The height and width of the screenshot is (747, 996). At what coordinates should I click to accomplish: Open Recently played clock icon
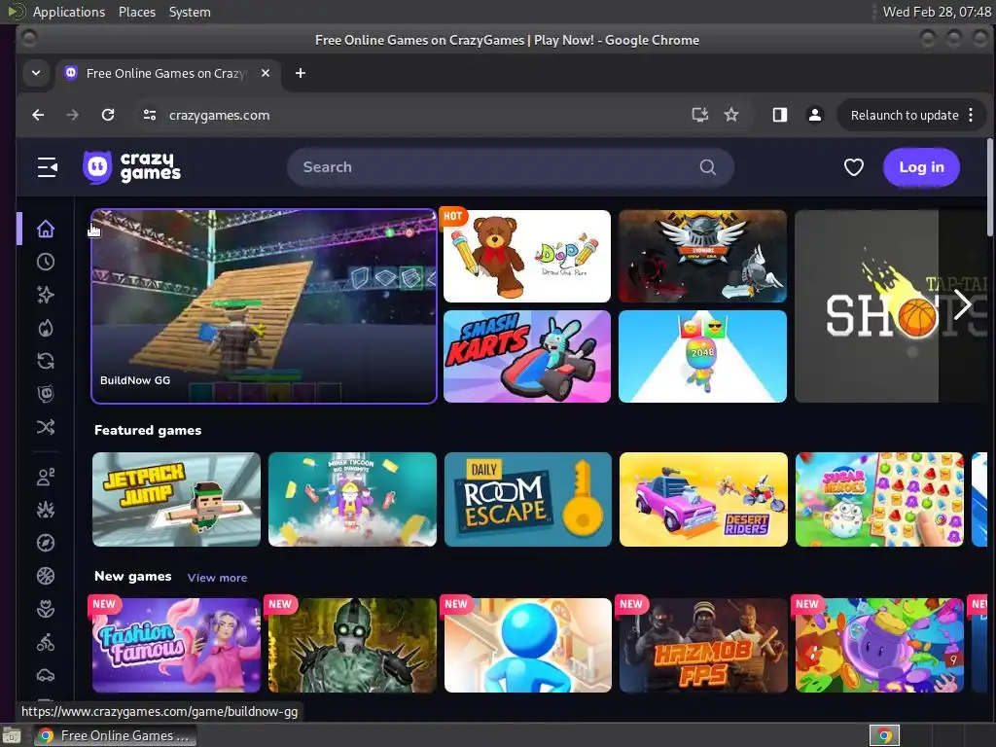click(x=45, y=262)
